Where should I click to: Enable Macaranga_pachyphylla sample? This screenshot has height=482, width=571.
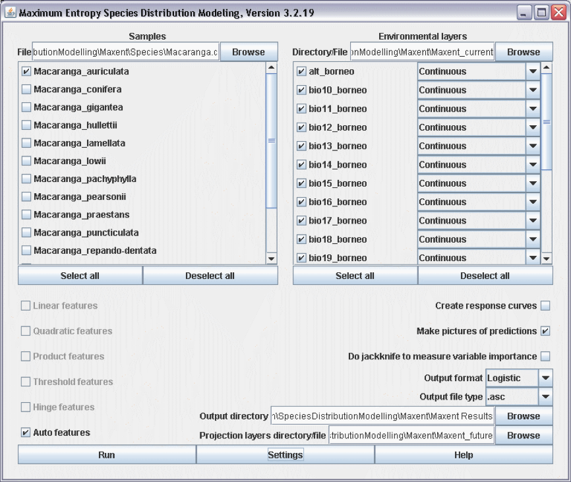(x=26, y=179)
